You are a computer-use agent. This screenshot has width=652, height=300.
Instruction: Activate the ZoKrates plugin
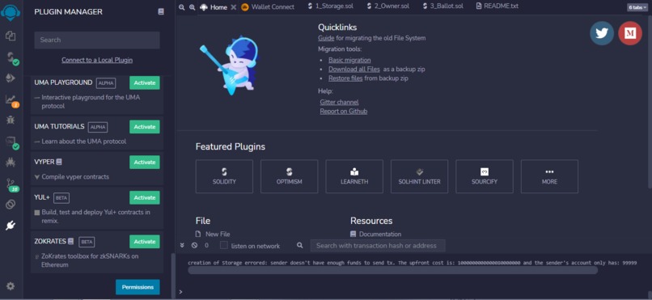[144, 242]
